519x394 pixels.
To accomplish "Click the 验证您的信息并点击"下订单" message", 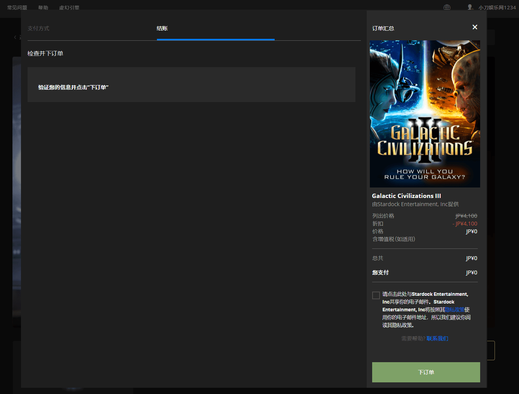I will pos(73,87).
